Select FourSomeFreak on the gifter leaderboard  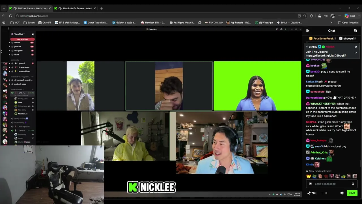(x=322, y=39)
